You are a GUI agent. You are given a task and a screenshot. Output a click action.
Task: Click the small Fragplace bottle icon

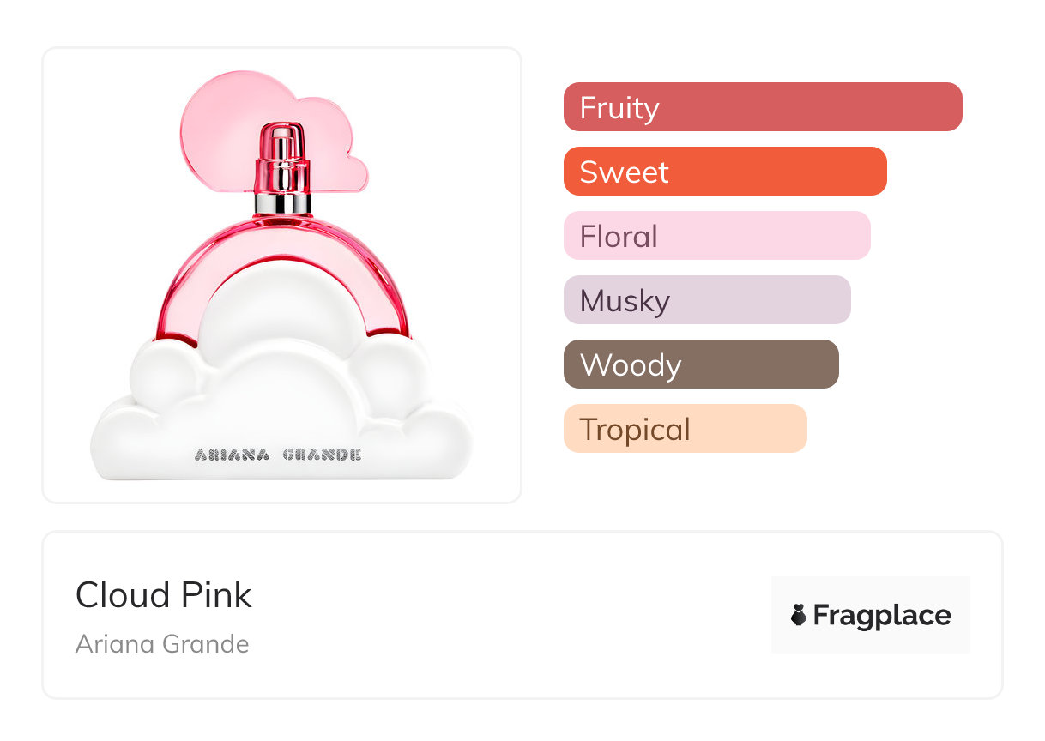[799, 615]
